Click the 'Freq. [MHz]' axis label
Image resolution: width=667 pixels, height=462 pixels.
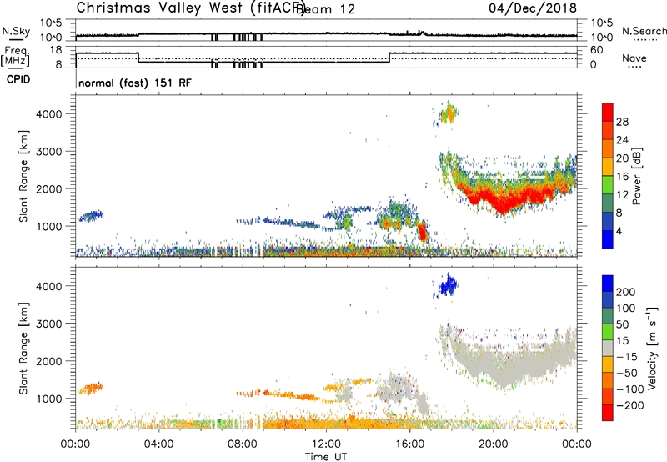click(x=15, y=57)
